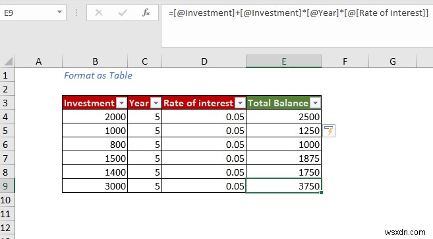Select column E header
433x239 pixels.
point(283,61)
